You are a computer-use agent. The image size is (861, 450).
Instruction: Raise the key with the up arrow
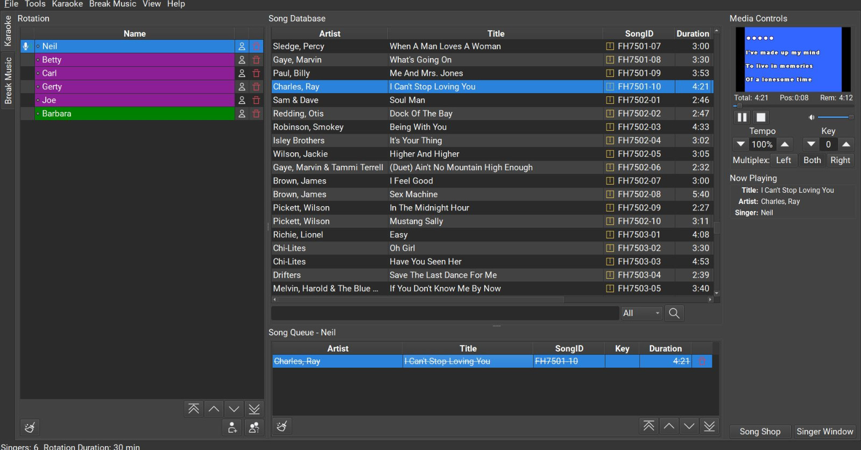pos(846,144)
